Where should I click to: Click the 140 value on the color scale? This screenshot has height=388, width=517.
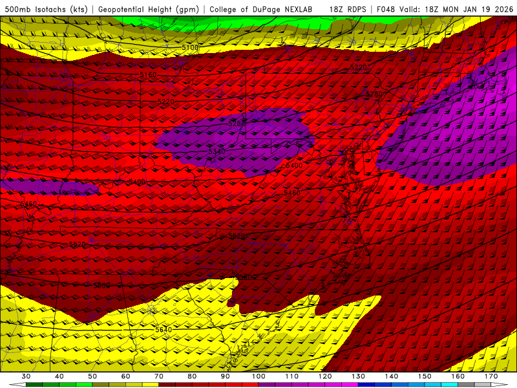(392, 376)
